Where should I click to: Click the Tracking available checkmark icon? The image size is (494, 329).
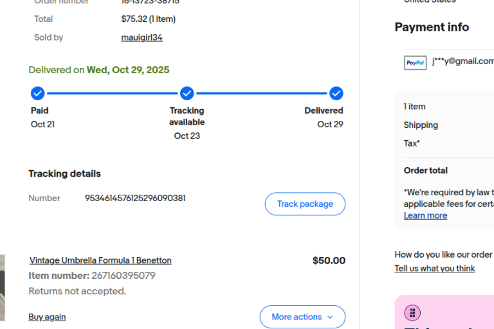(187, 94)
